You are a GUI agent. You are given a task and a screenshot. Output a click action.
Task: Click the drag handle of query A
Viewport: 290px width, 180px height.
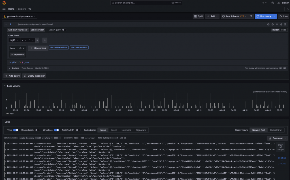pos(285,24)
